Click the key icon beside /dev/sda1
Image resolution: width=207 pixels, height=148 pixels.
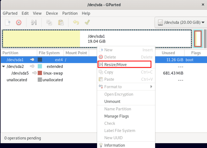(x=32, y=60)
